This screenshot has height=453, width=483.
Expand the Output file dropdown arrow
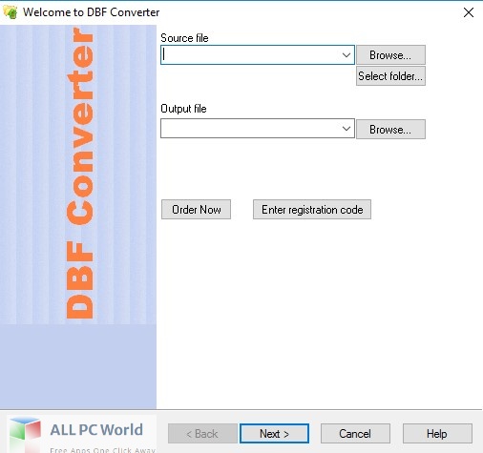[x=346, y=129]
